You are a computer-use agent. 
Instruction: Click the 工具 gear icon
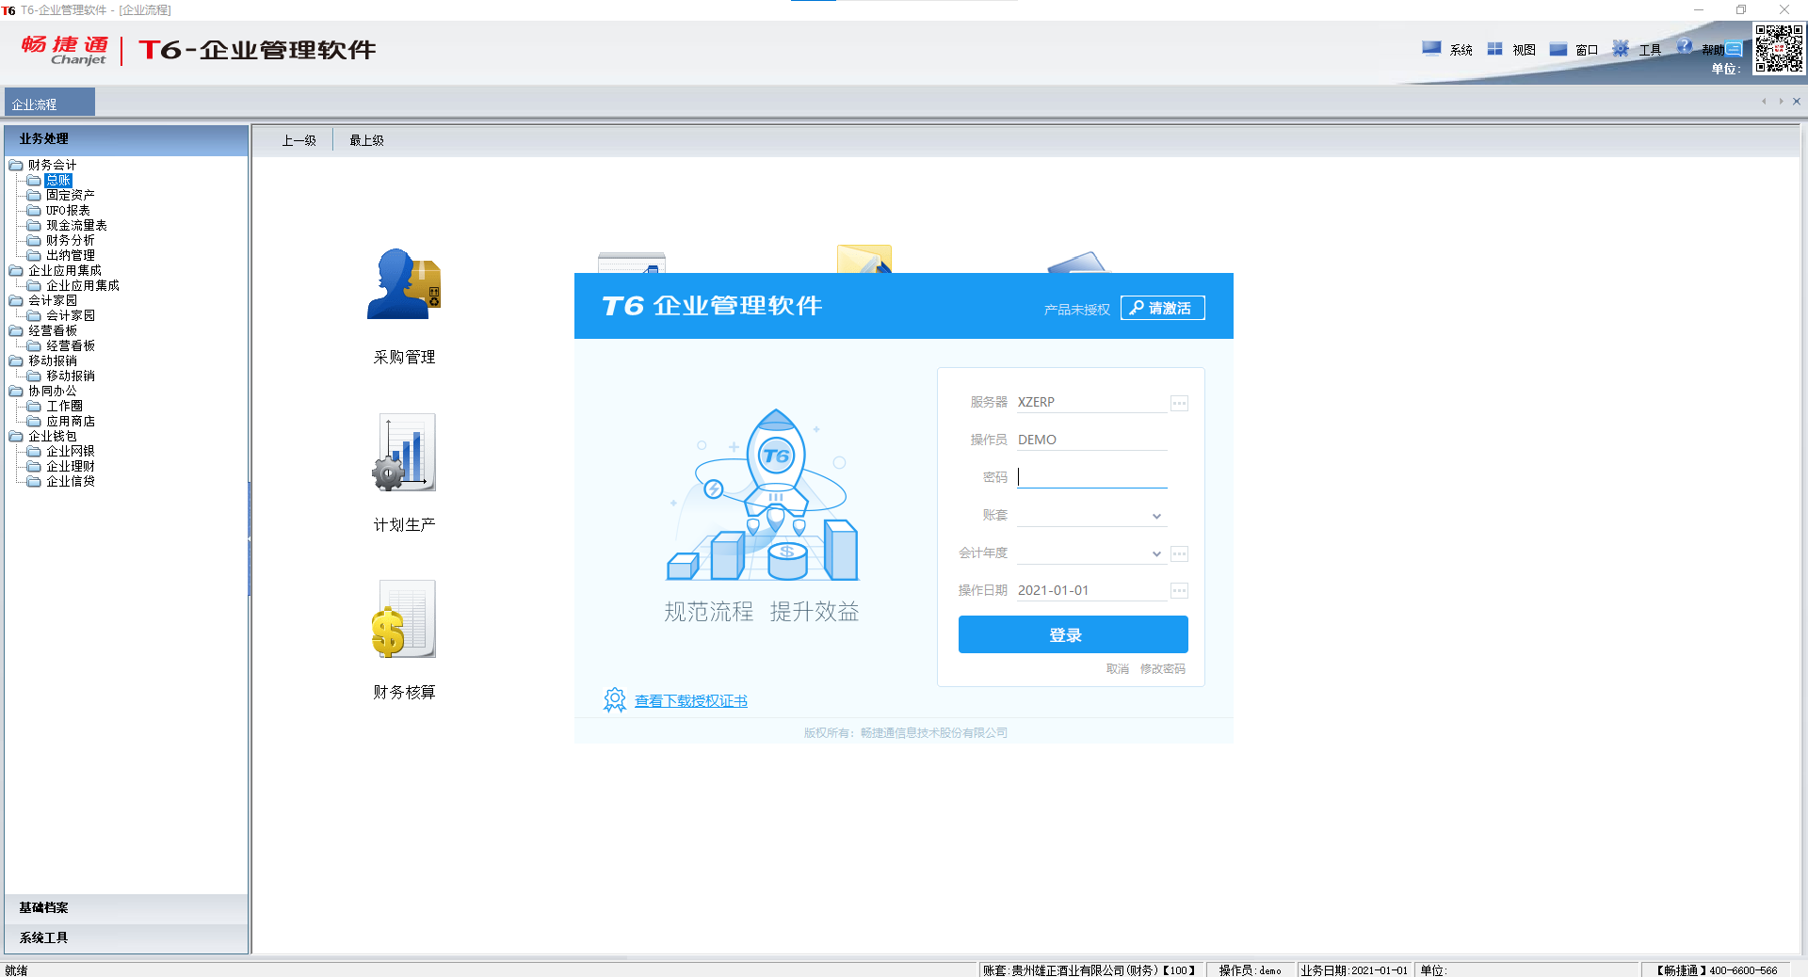click(1621, 49)
